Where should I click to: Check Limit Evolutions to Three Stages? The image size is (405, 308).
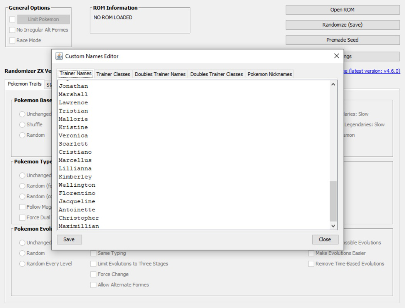pos(93,264)
